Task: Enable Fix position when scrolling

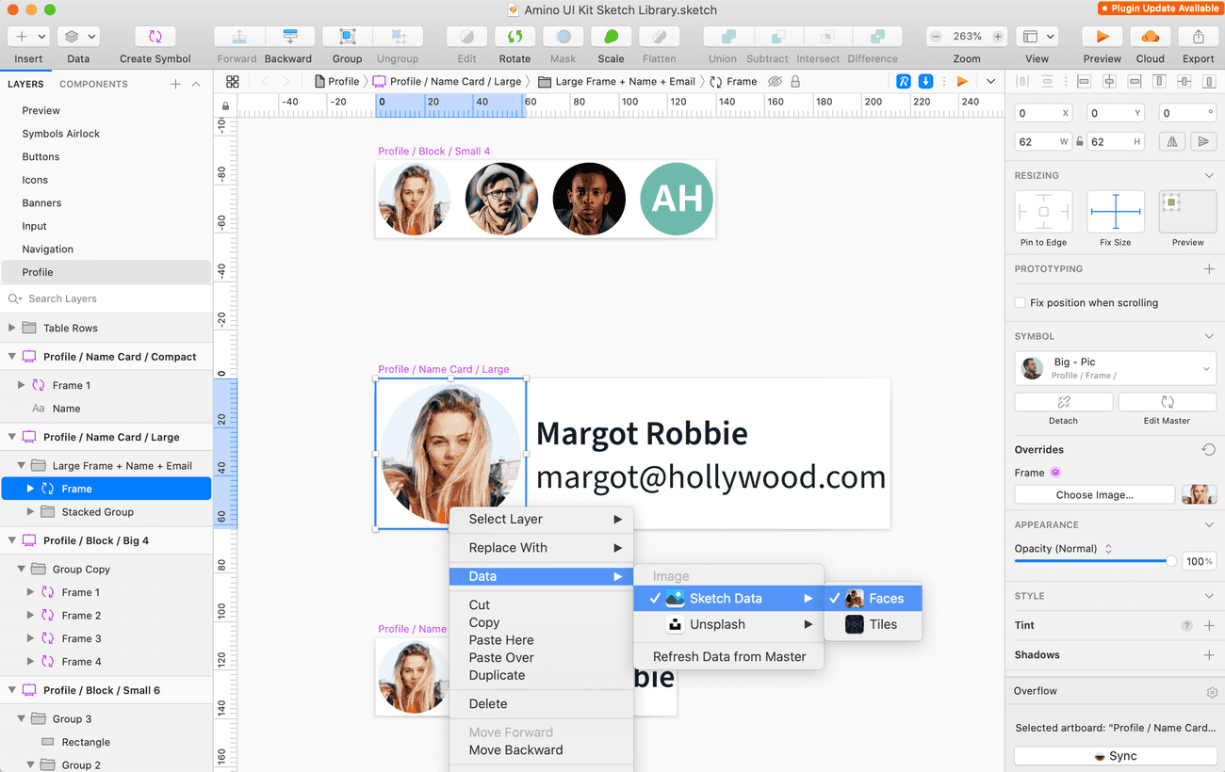Action: [x=1020, y=302]
